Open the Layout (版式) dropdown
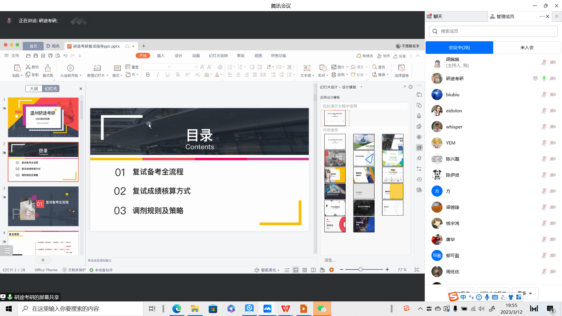562x316 pixels. (x=117, y=75)
